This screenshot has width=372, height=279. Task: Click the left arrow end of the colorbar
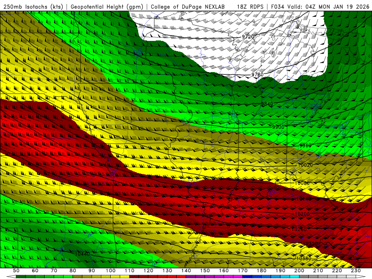click(x=11, y=276)
